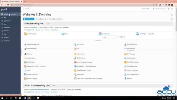Click the WordPress Install button
Screen dimensions: 177x100
pos(151,34)
